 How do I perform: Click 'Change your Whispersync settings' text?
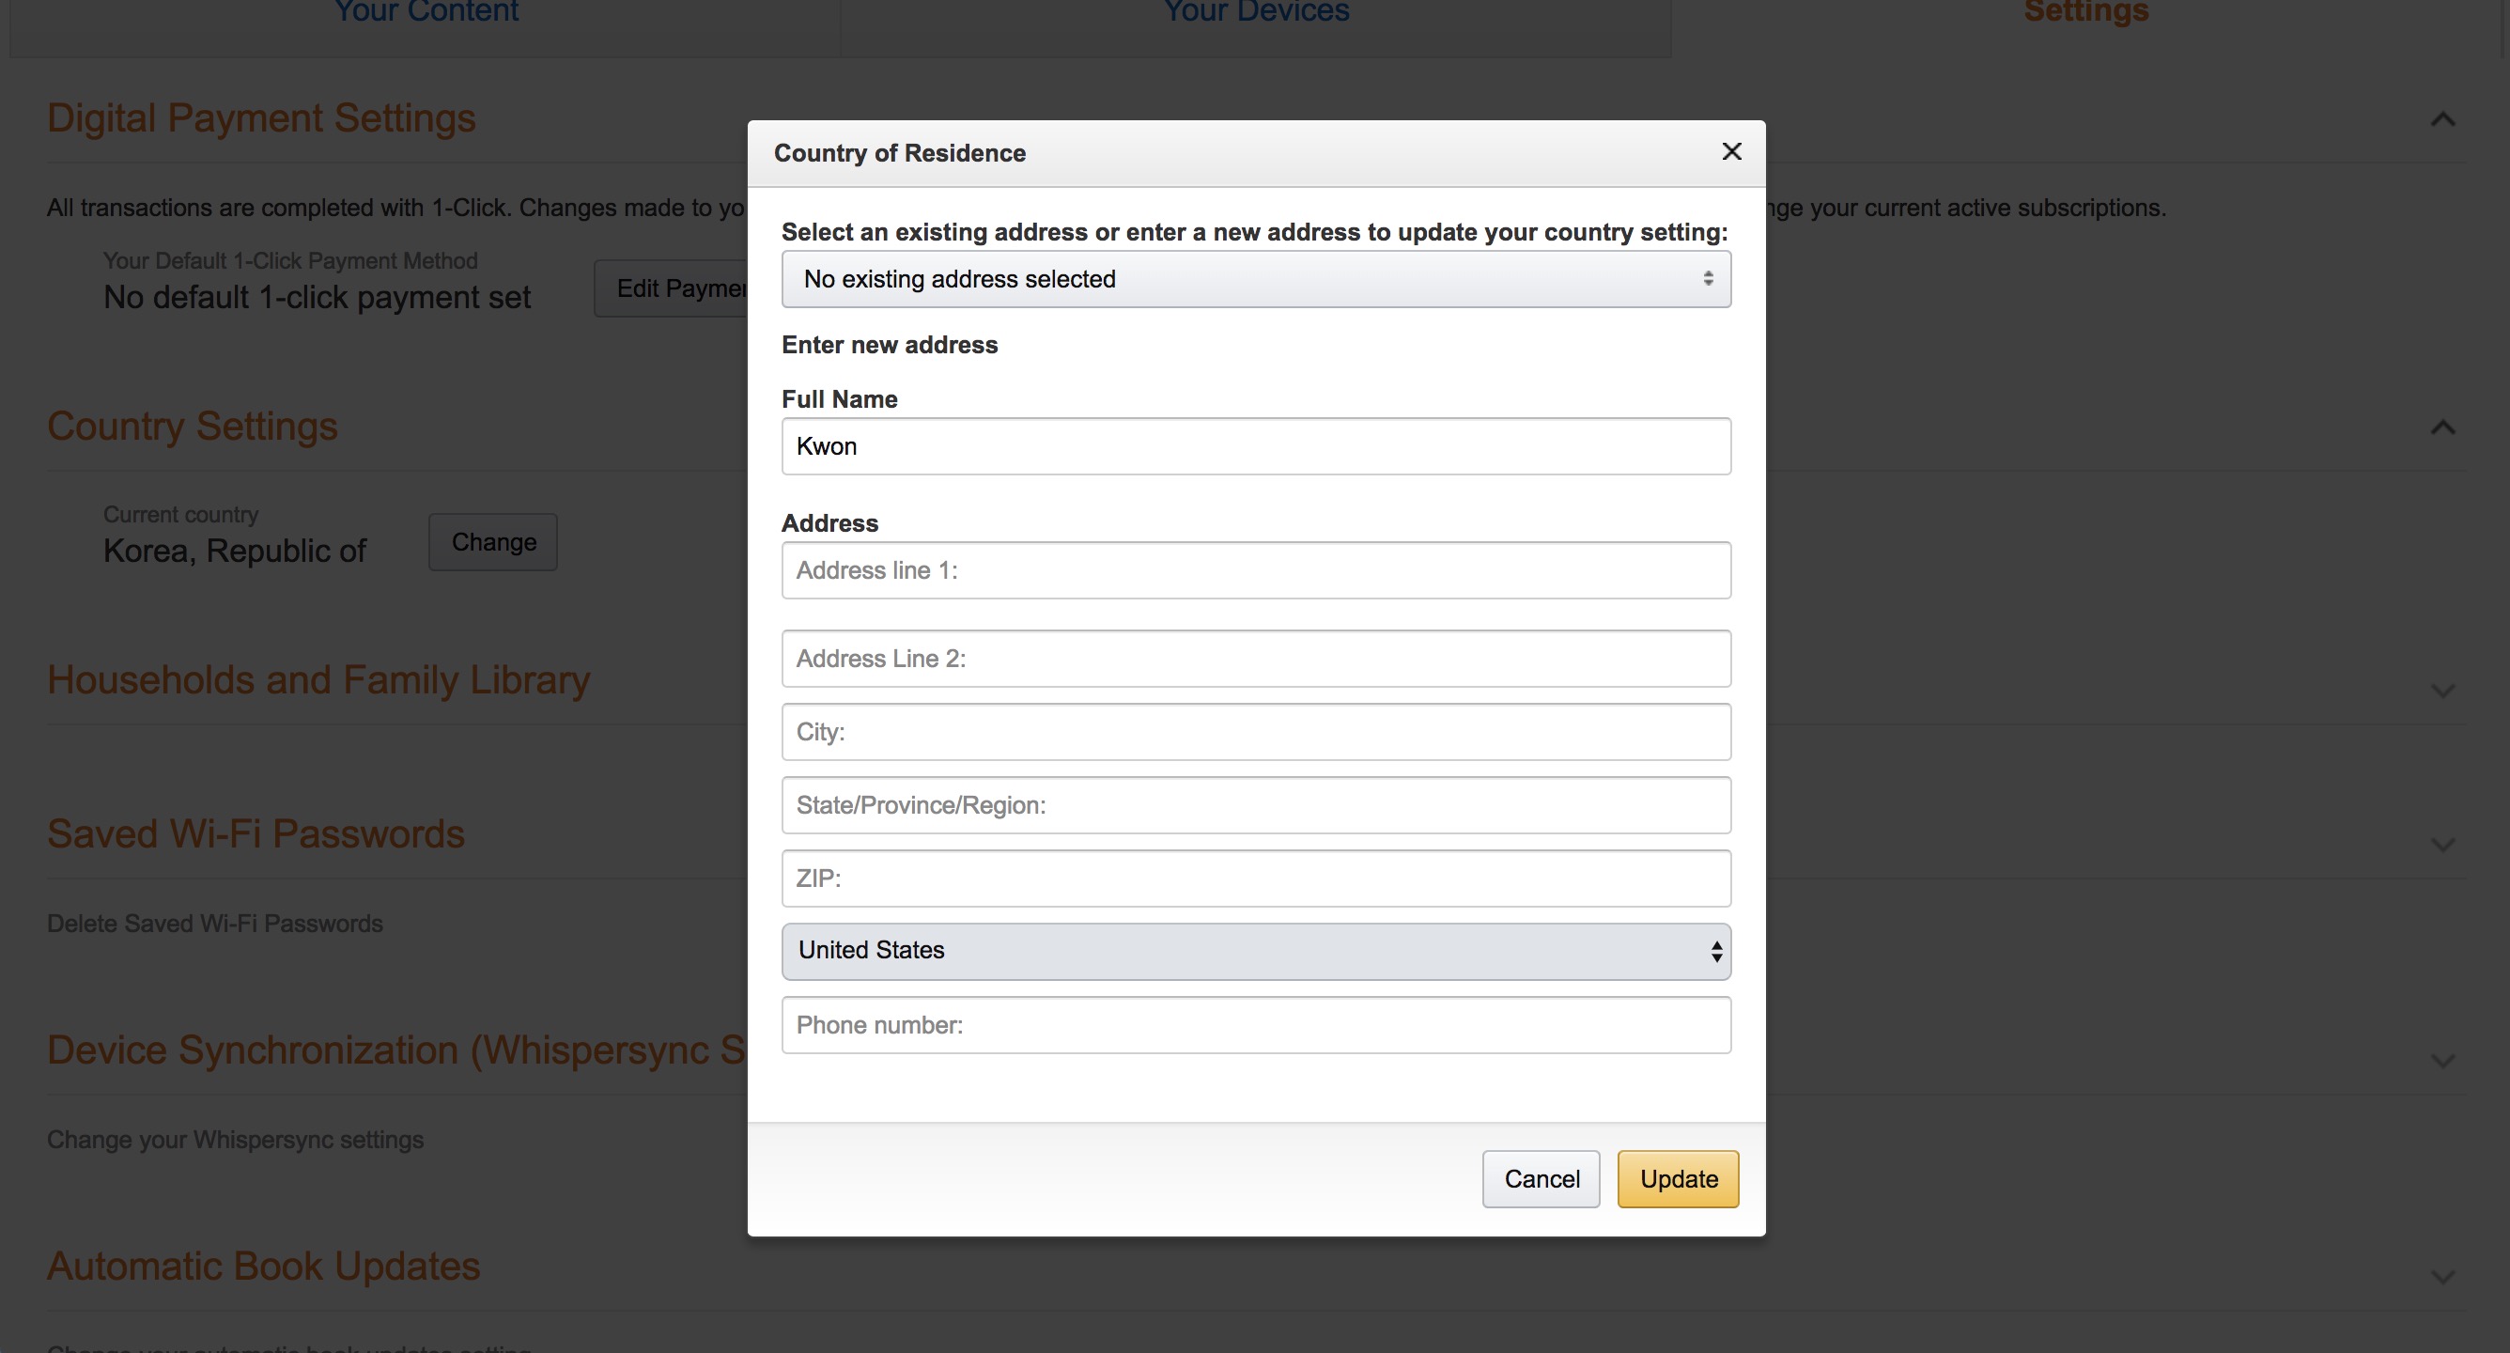pyautogui.click(x=235, y=1140)
